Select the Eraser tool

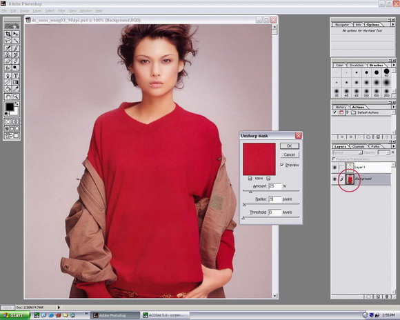(8, 61)
